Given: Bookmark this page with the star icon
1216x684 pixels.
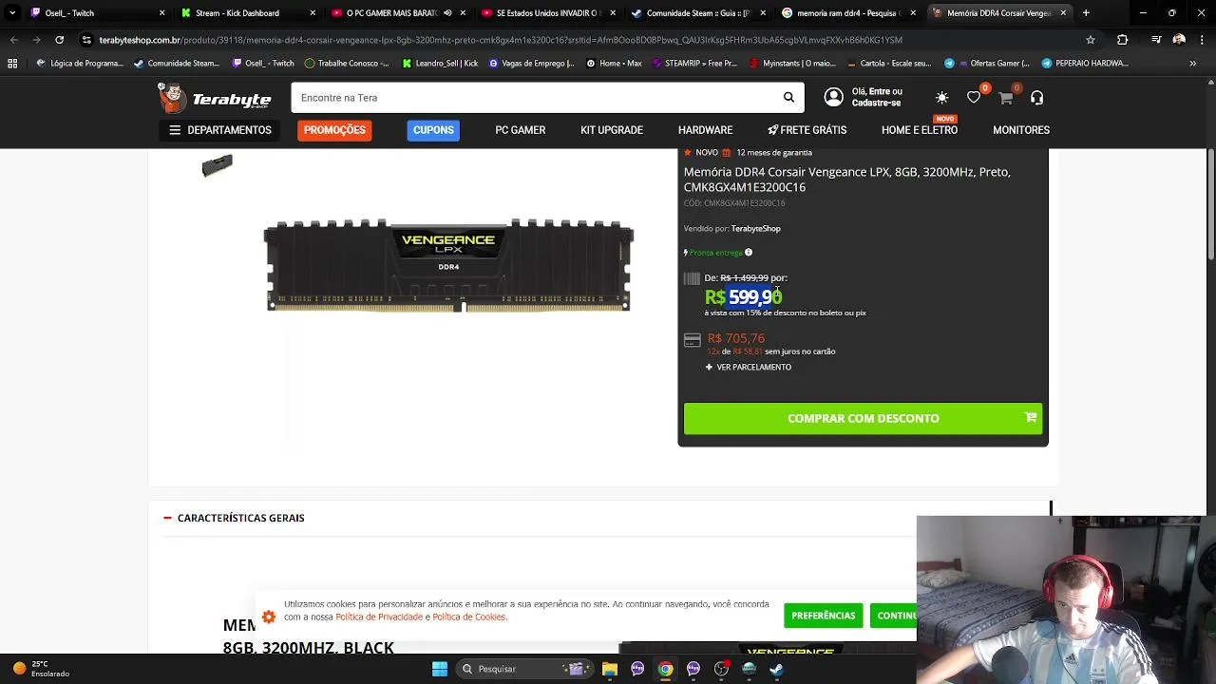Looking at the screenshot, I should pyautogui.click(x=1091, y=40).
